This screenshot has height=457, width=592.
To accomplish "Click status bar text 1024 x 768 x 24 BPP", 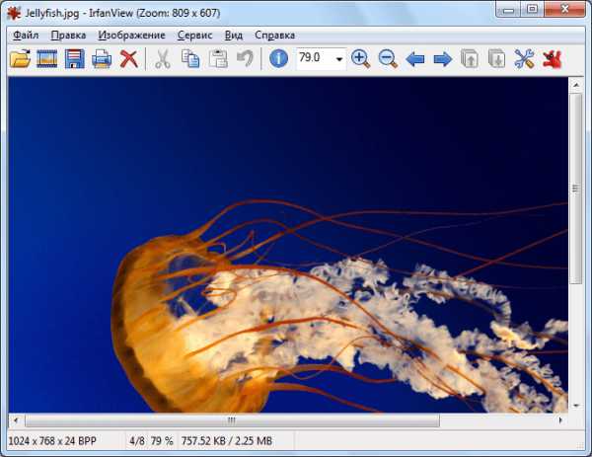I will point(52,441).
